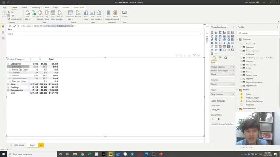Expand the SalesOrderDetail table
Viewport: 280px width, 157px height.
point(238,109)
